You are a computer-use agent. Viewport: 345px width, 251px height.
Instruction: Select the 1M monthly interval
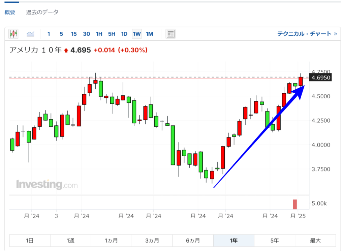point(149,34)
